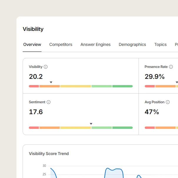
Task: Click the Sentiment info icon
Action: click(49, 102)
